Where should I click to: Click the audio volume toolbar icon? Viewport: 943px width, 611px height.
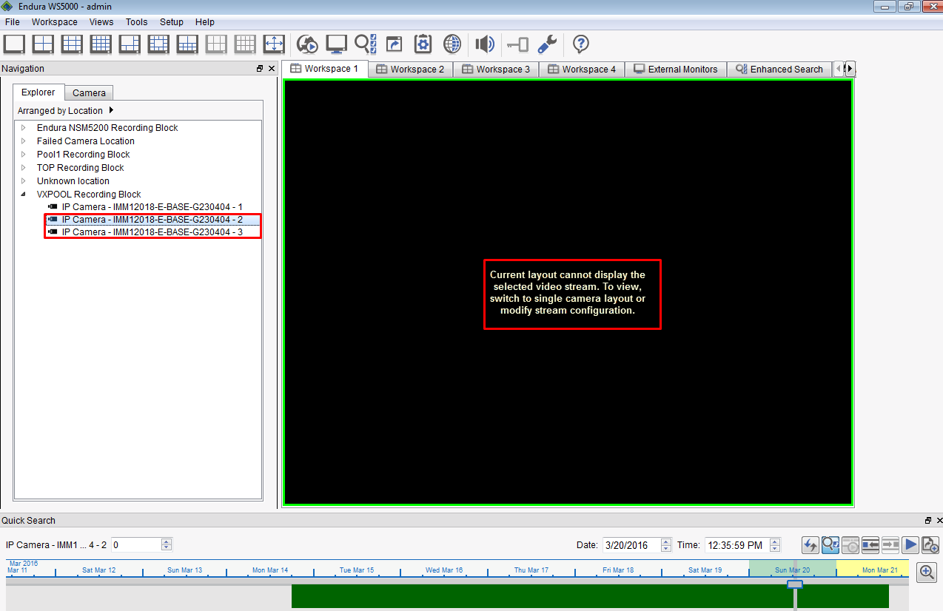(x=485, y=44)
